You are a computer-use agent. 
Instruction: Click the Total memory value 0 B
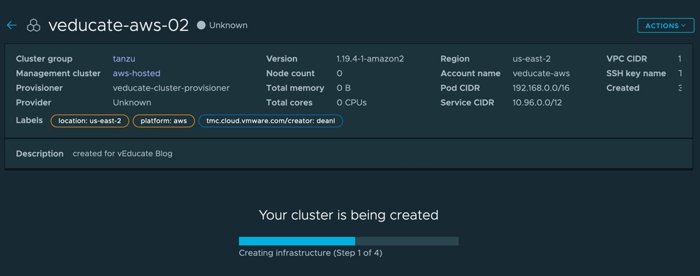coord(344,88)
